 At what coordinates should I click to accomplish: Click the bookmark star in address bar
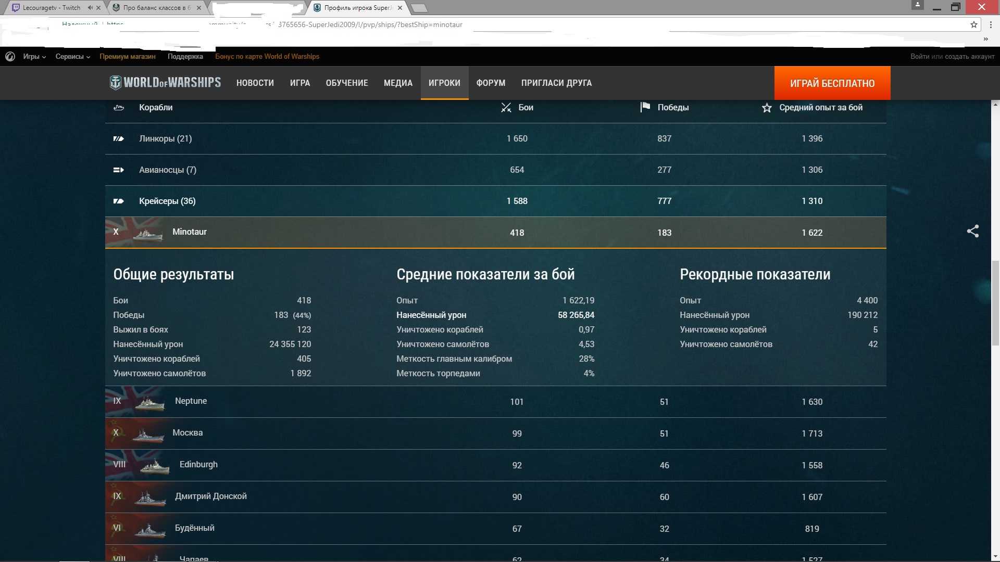tap(973, 24)
